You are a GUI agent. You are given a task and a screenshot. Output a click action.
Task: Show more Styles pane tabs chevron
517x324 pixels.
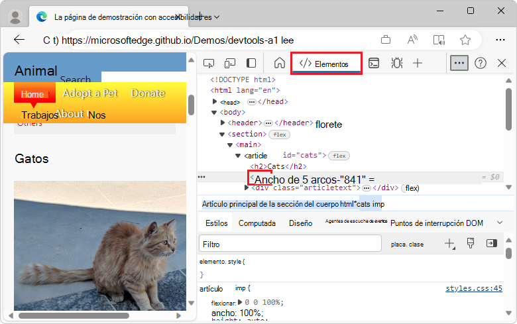[500, 223]
